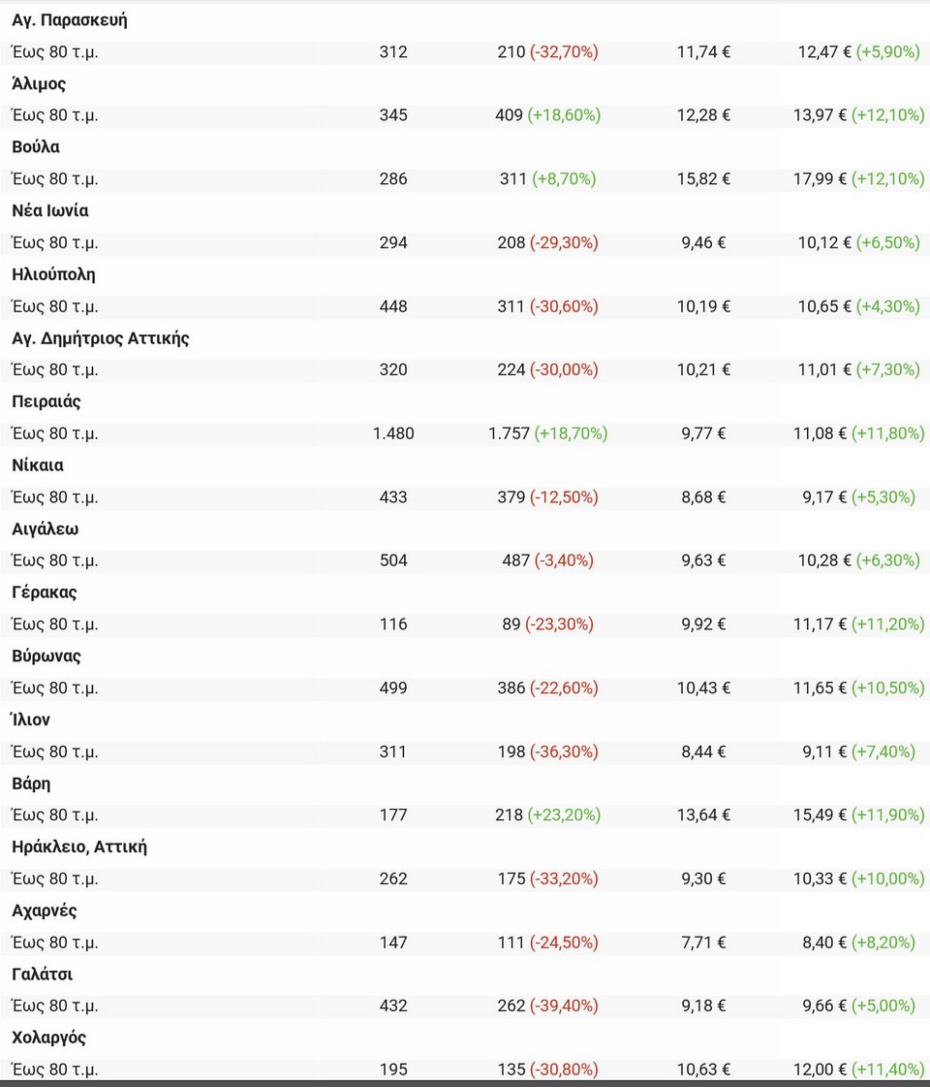Click the 17,99 € (+12,10%) price for Βούλα

(x=858, y=179)
